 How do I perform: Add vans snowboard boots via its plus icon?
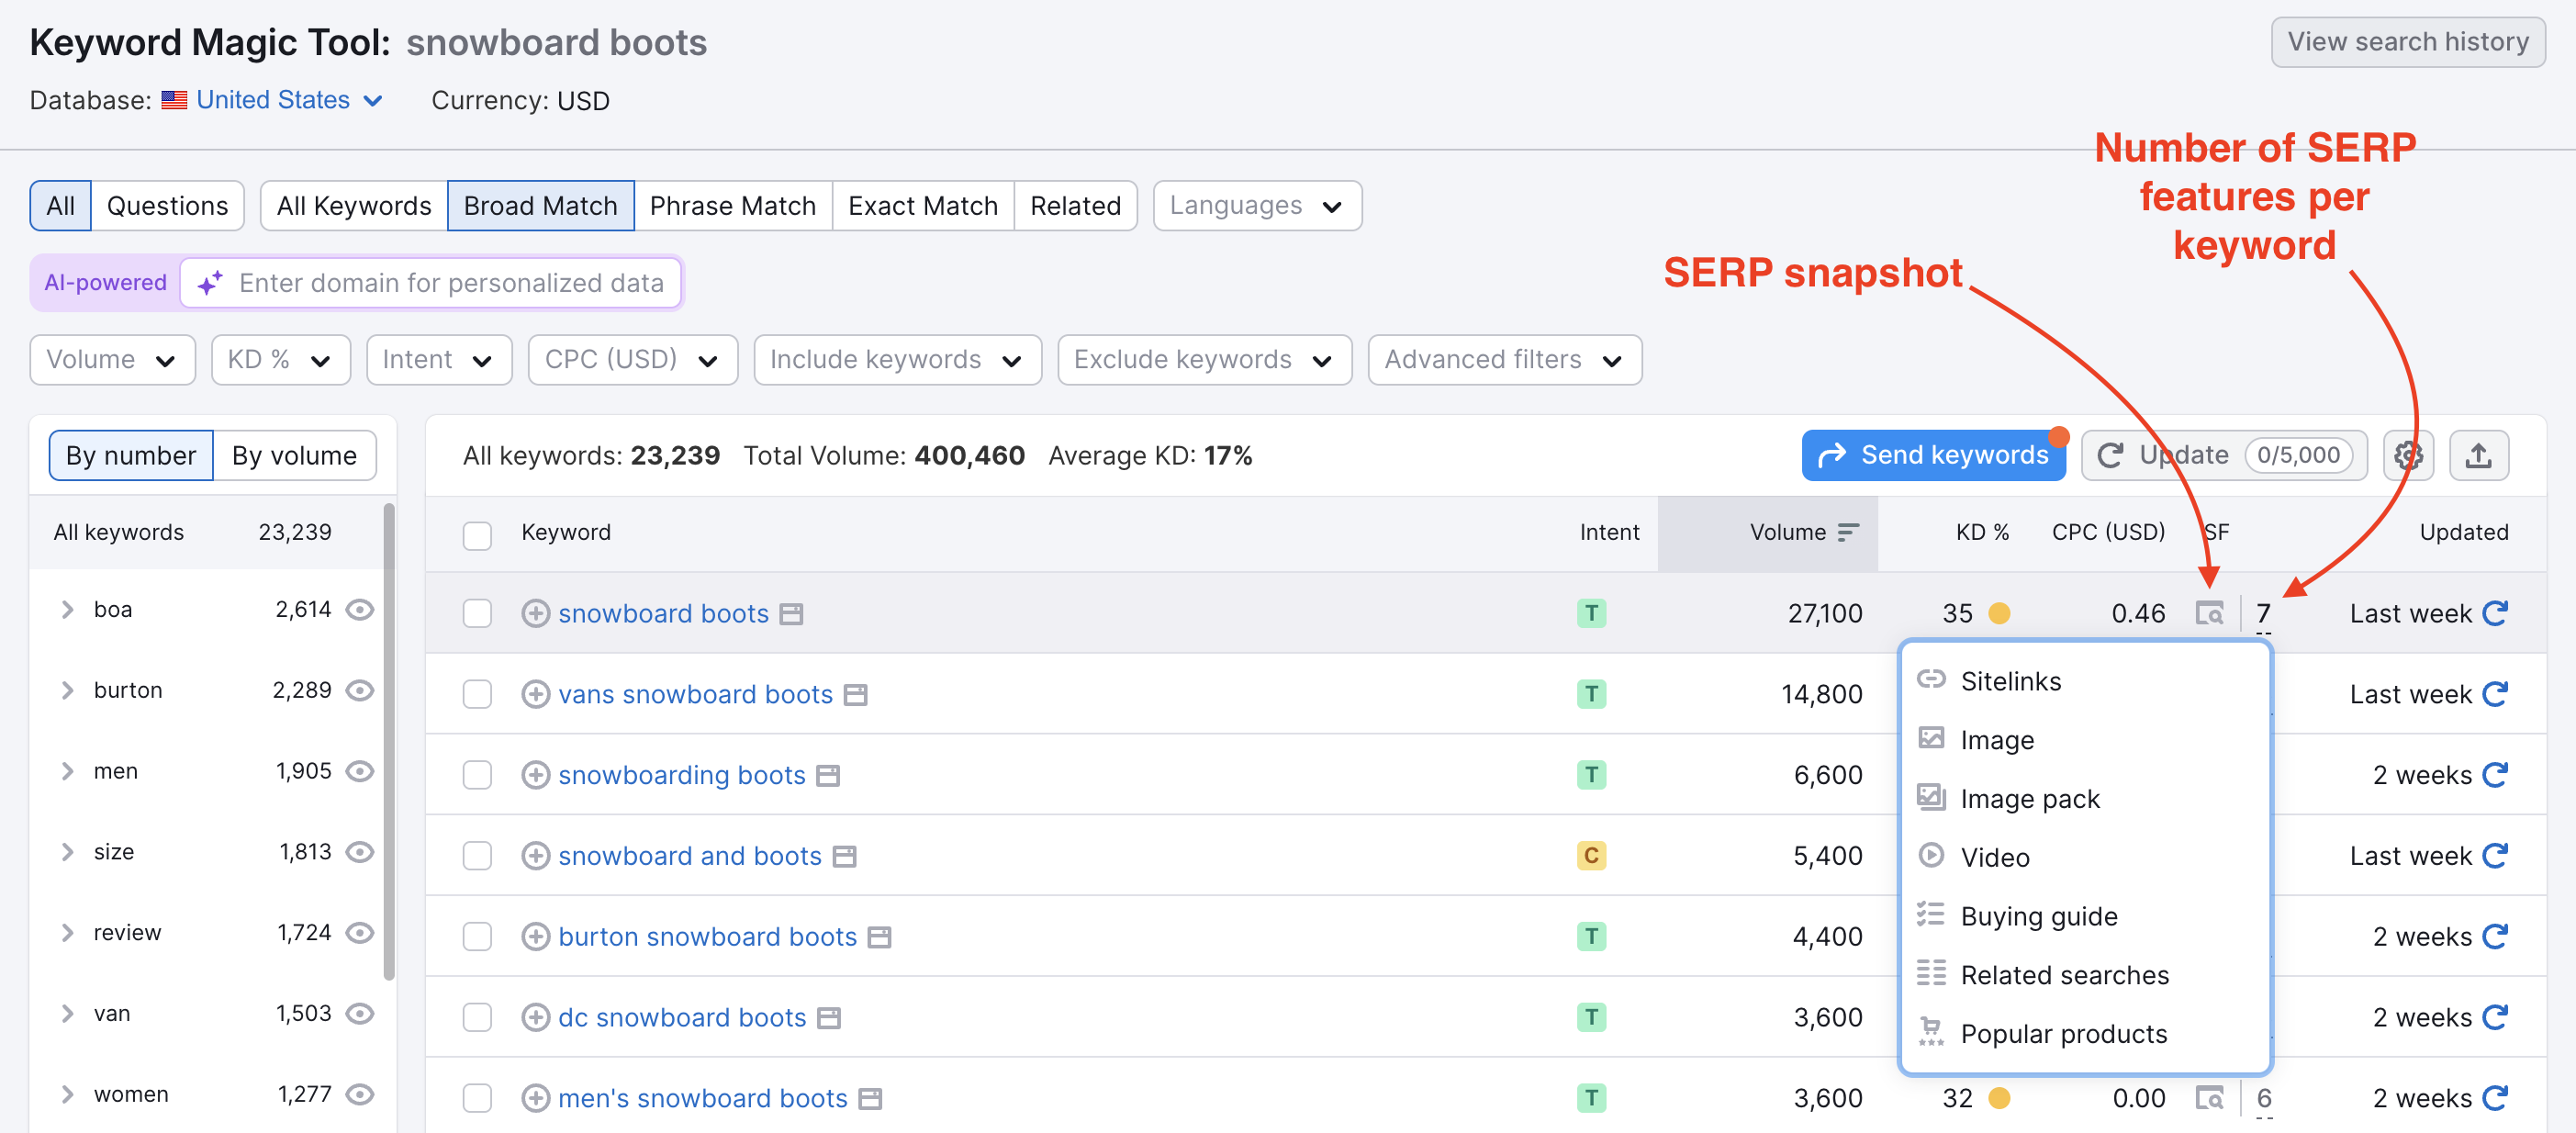click(536, 693)
